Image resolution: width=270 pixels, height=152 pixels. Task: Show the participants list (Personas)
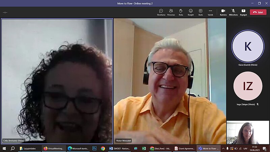171,12
